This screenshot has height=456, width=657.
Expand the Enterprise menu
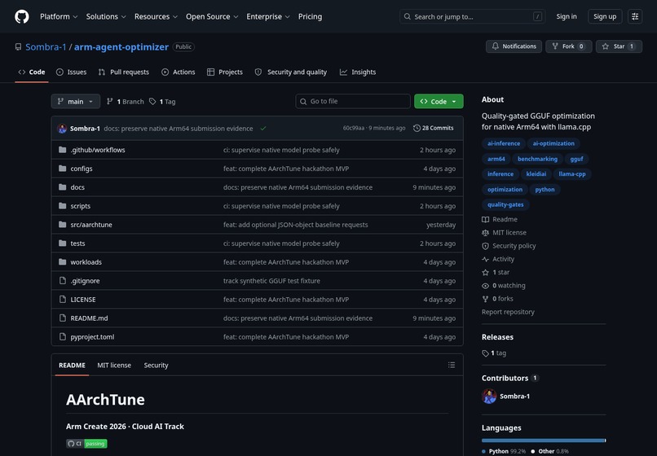(x=268, y=17)
